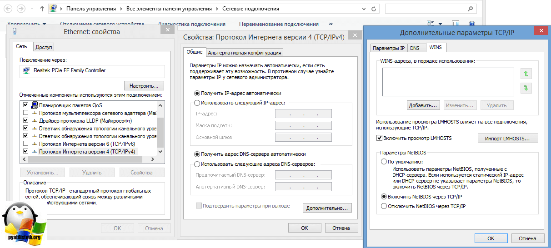The width and height of the screenshot is (551, 248).
Task: Open the 'Альтернативная конфигурация' tab
Action: pos(245,53)
